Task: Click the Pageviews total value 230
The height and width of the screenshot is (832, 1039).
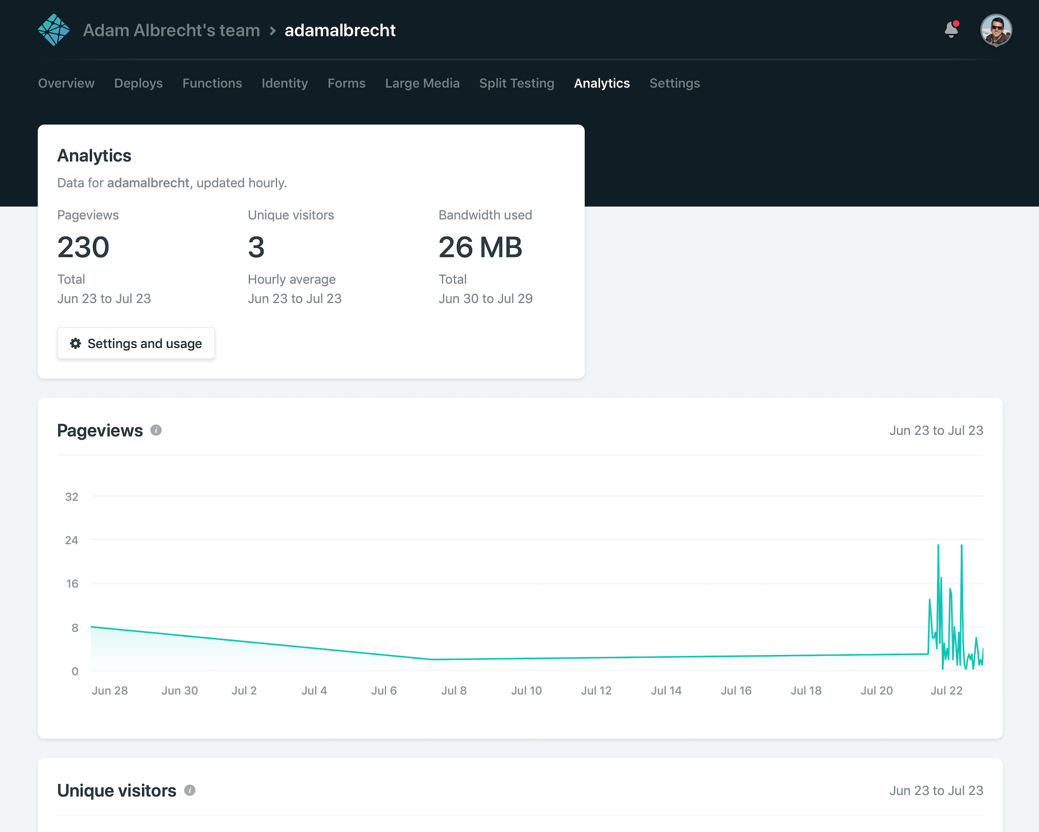Action: click(x=83, y=247)
